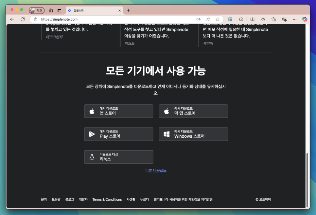
Task: Click the 맥월드 source label
Action: 130,43
